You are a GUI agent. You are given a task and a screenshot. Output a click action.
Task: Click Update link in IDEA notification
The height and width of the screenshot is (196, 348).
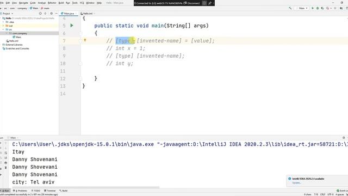[296, 183]
